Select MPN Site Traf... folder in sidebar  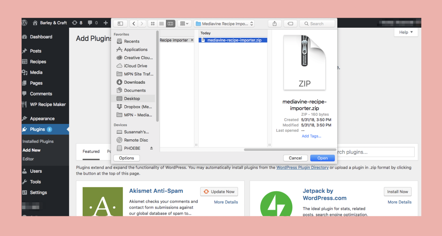[139, 74]
